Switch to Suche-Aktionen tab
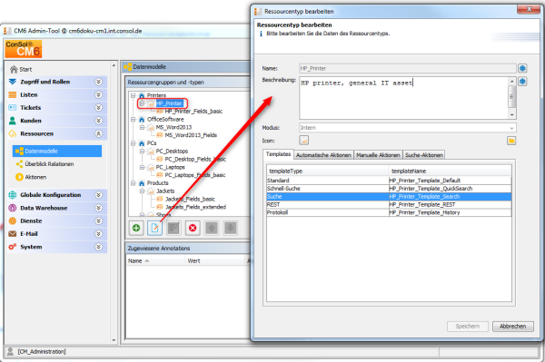Image resolution: width=545 pixels, height=362 pixels. (424, 155)
